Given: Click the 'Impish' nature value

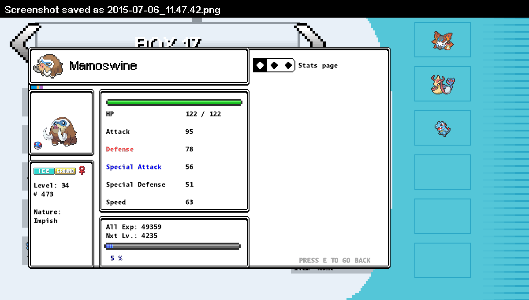Looking at the screenshot, I should [45, 221].
